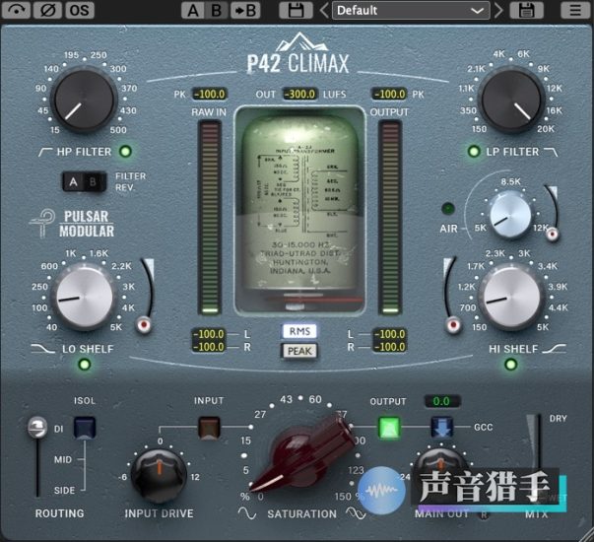Click the OUT -300.0 LUFS readout
The image size is (594, 542).
coord(299,94)
